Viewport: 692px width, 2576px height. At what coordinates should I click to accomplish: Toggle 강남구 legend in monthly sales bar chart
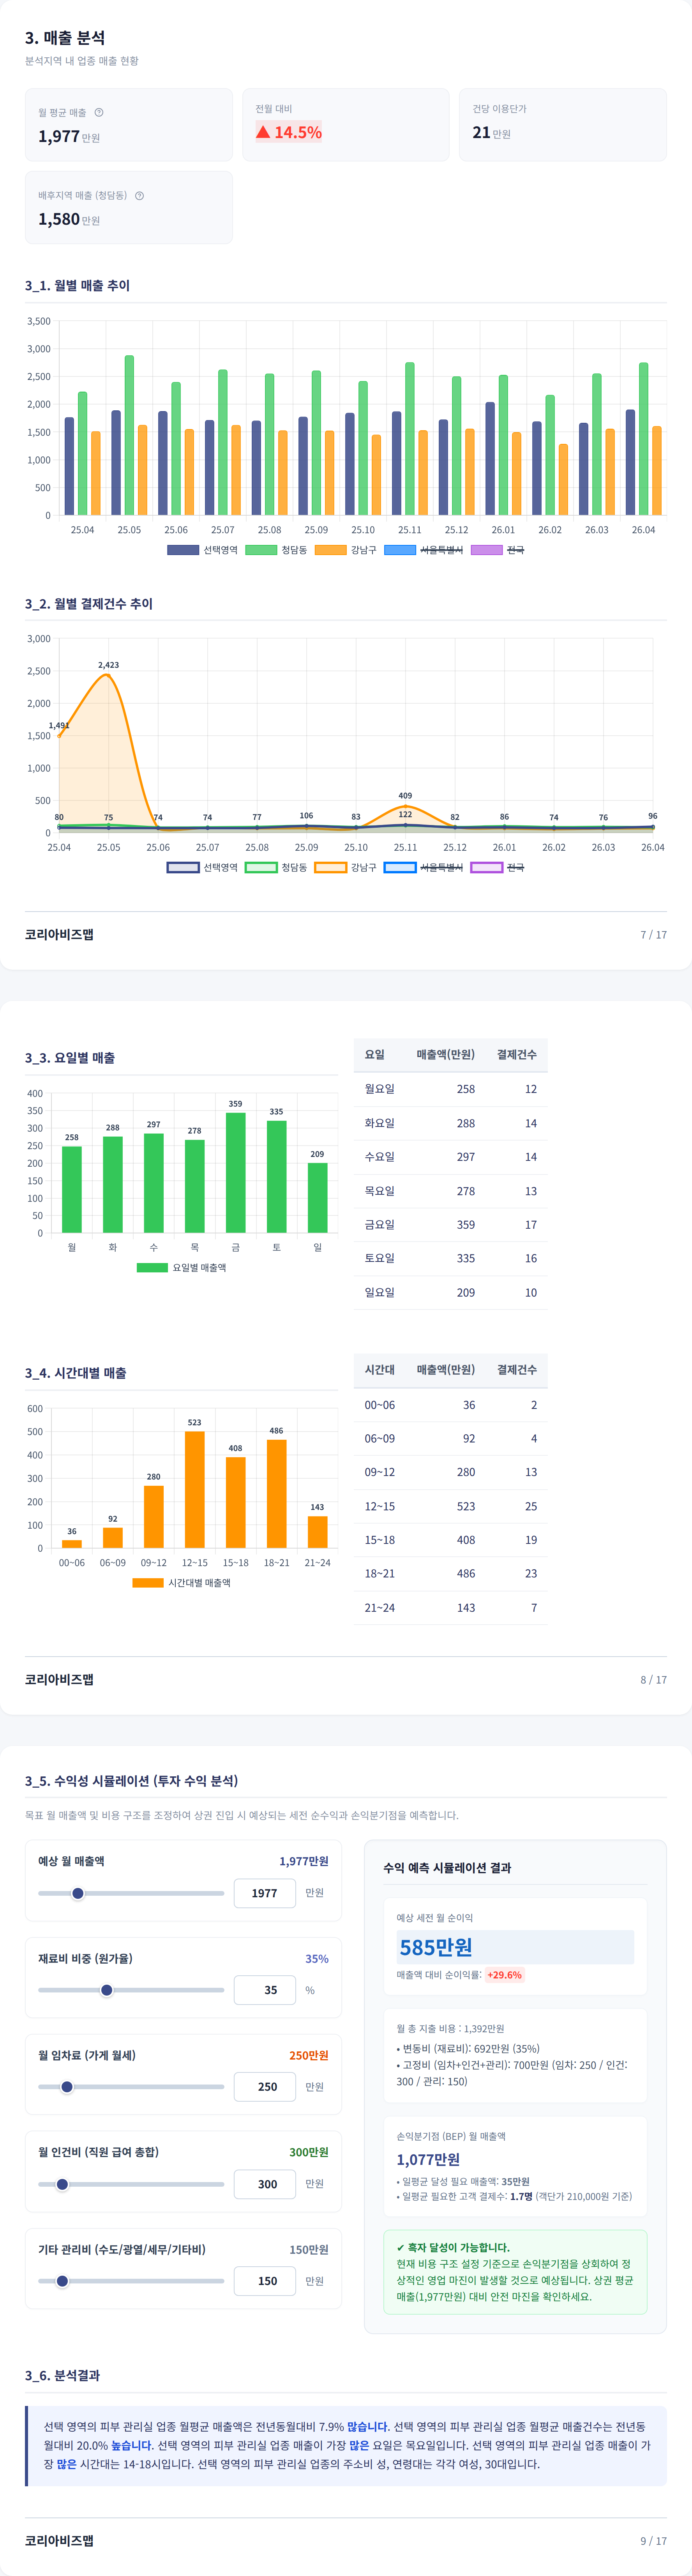pos(346,550)
